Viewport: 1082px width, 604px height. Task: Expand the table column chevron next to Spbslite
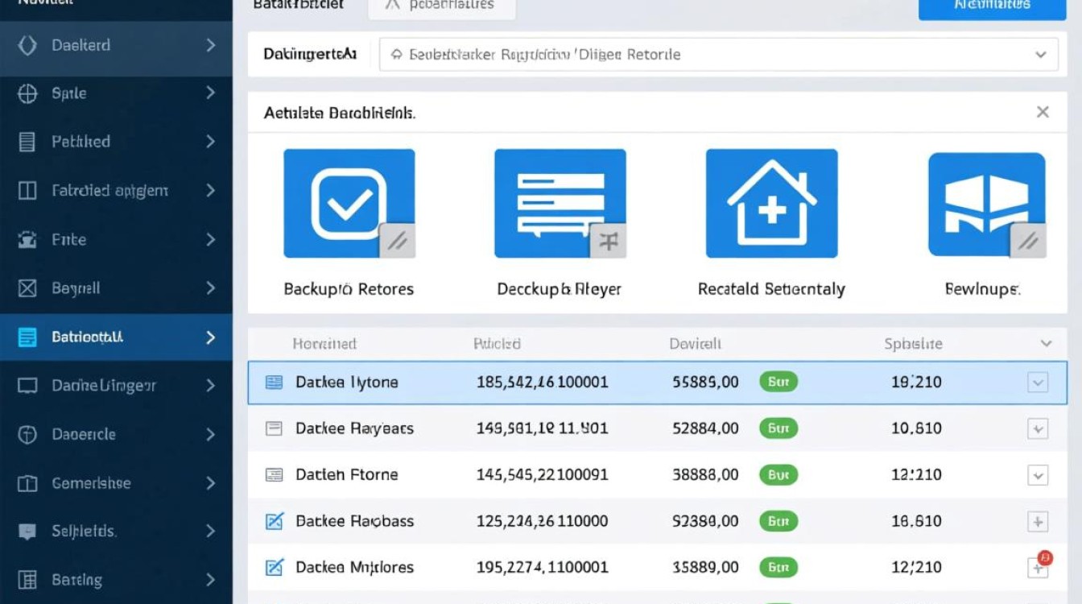pyautogui.click(x=1046, y=344)
